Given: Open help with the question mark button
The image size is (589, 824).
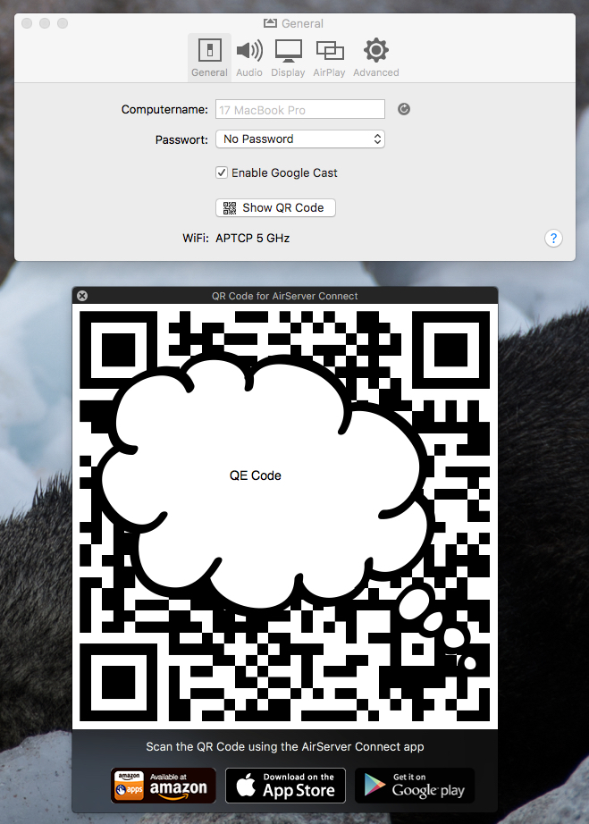Looking at the screenshot, I should point(553,238).
